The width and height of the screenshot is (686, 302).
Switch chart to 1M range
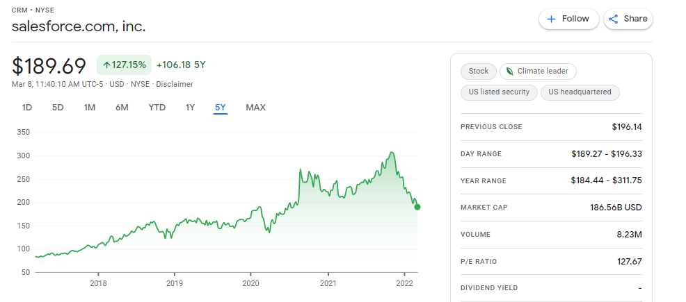click(x=90, y=108)
